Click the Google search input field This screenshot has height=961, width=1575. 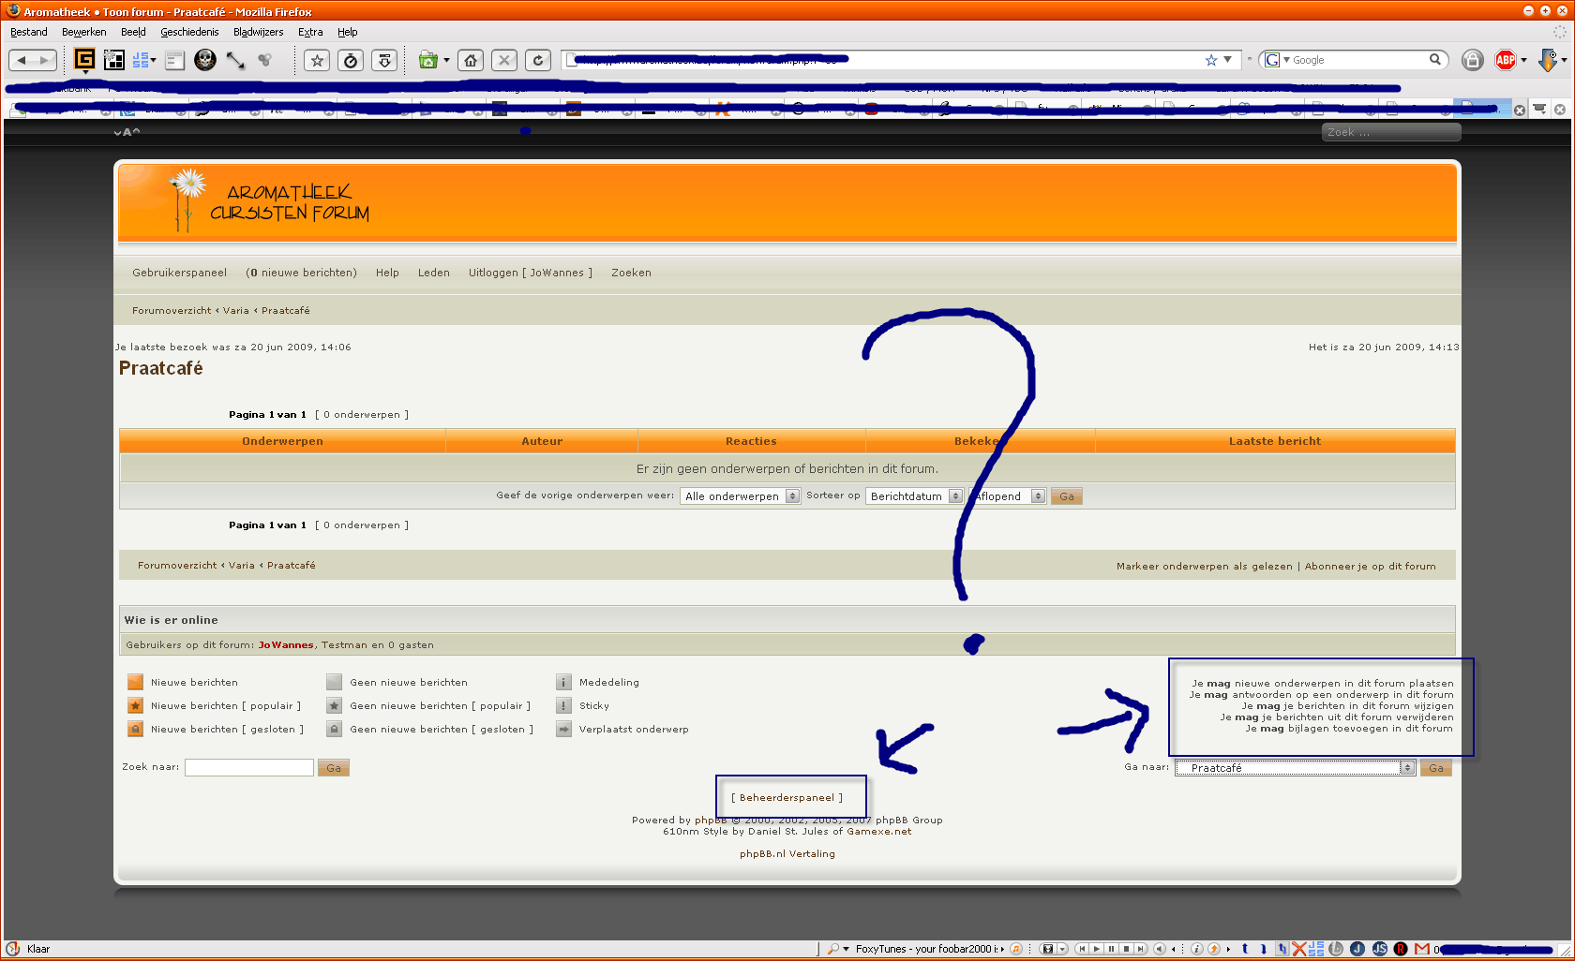(1359, 60)
